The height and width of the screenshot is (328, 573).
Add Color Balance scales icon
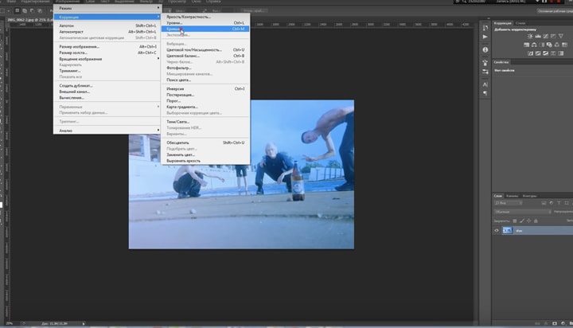[x=534, y=45]
